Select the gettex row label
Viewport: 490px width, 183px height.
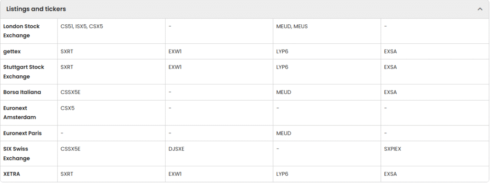tap(12, 51)
